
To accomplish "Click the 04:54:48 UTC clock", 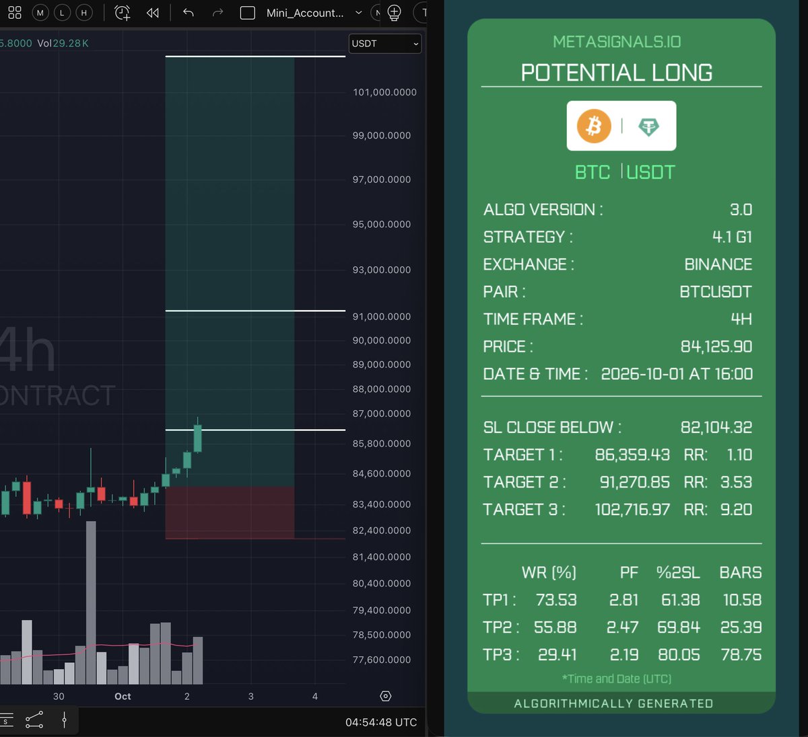I will 381,722.
